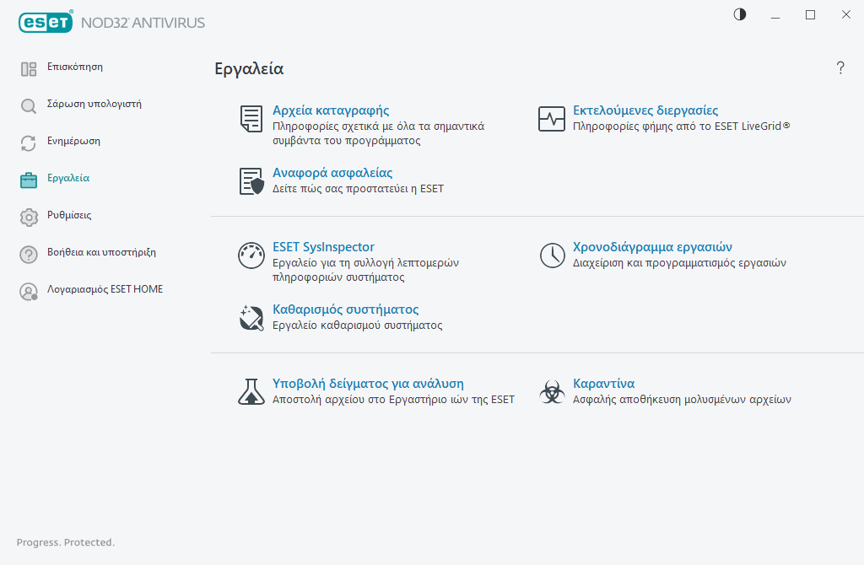Open Υποβολή δείγματος για ανάλυση link
This screenshot has height=565, width=864.
pyautogui.click(x=368, y=384)
